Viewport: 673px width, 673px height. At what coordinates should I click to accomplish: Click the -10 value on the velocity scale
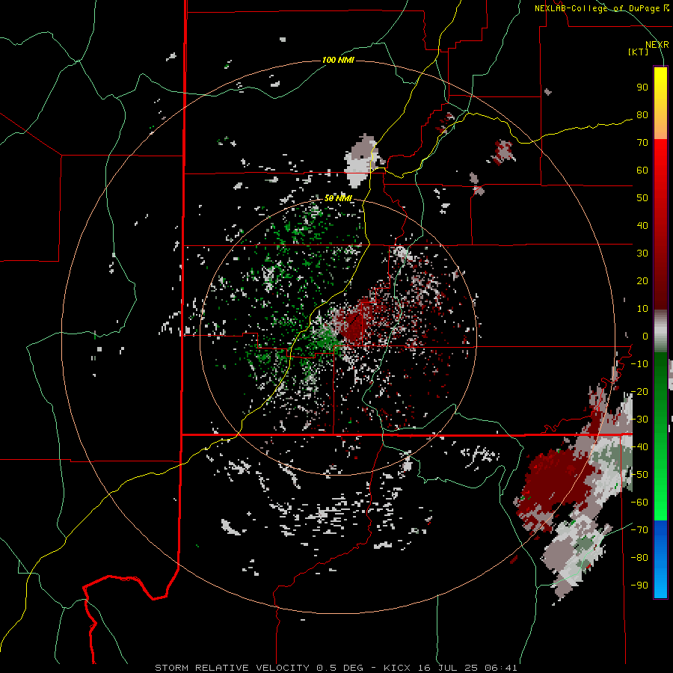click(x=639, y=364)
